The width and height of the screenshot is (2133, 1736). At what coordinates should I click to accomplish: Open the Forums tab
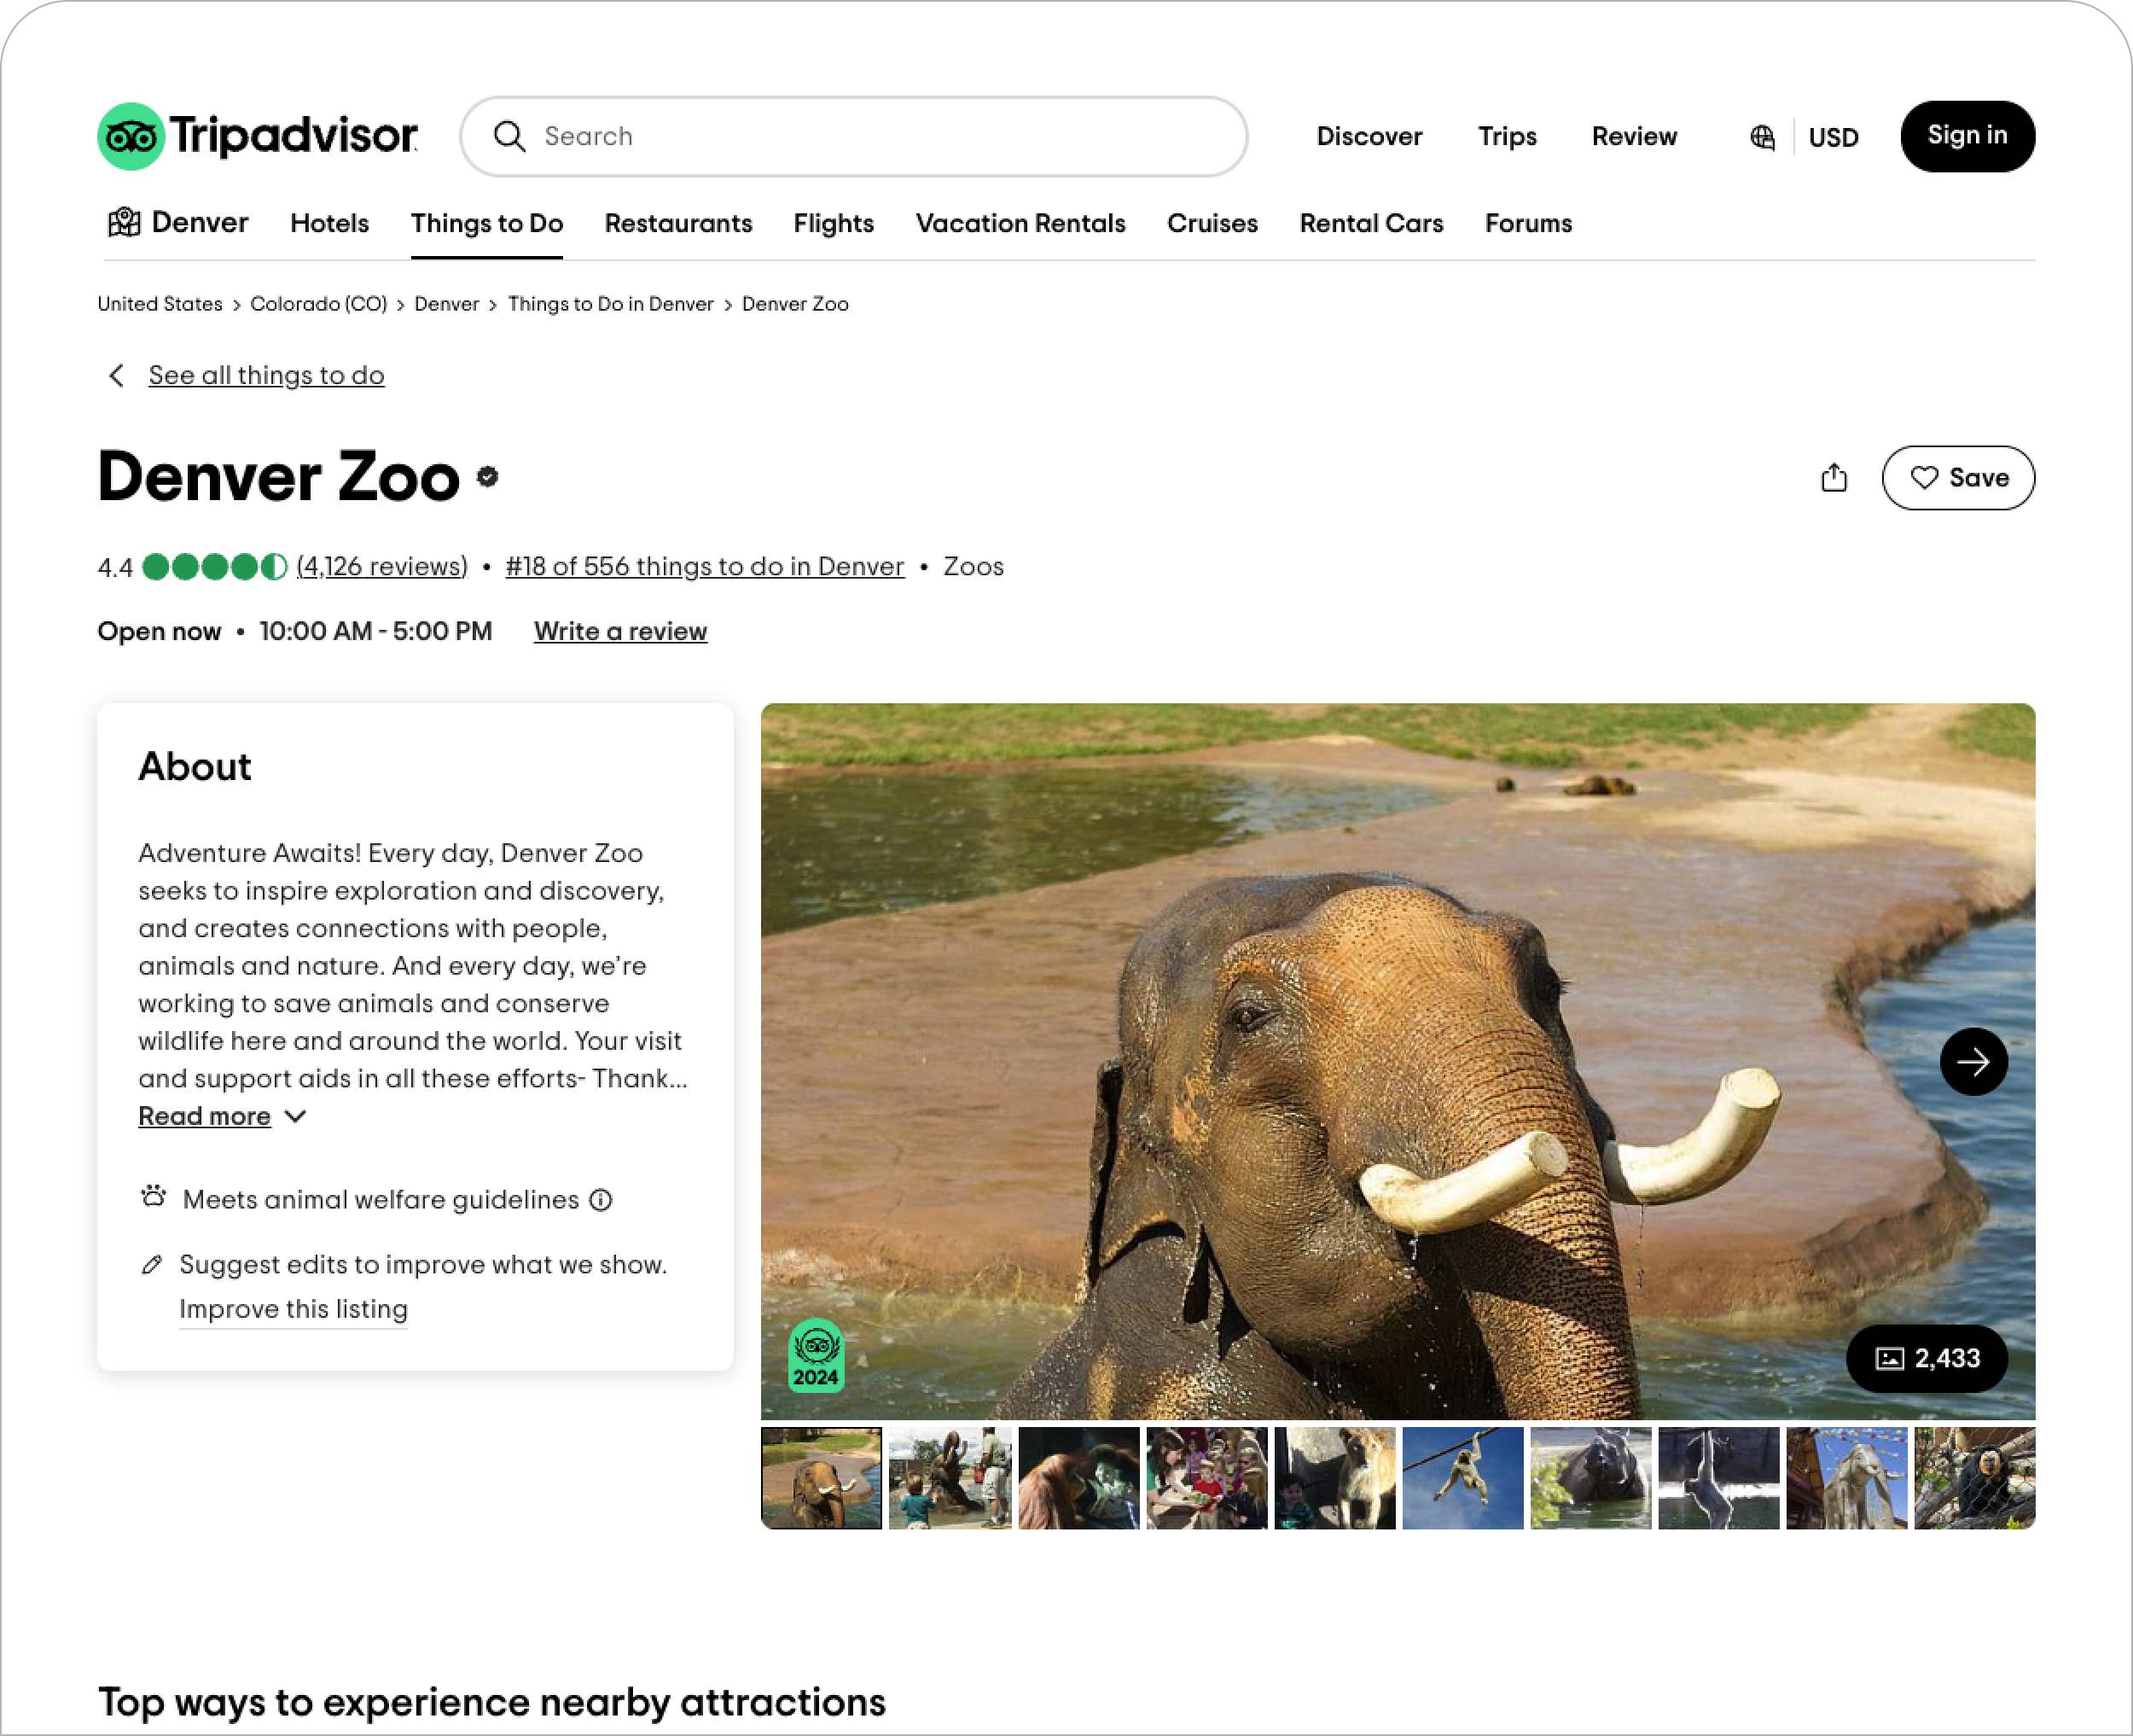click(1528, 223)
